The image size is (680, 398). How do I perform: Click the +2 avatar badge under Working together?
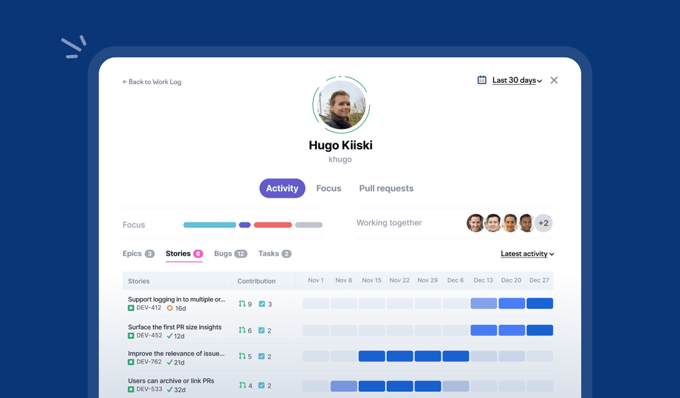[543, 223]
